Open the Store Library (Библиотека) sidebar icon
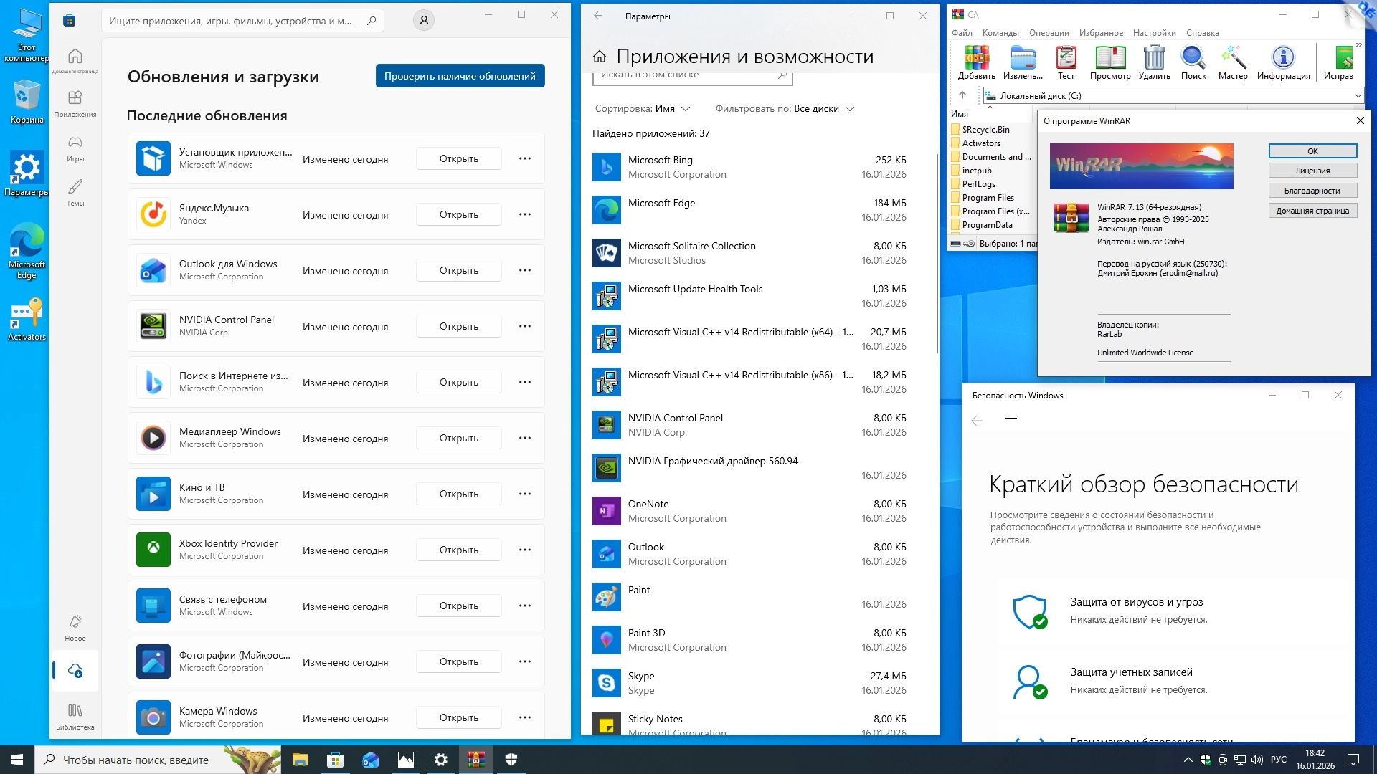1377x774 pixels. point(75,715)
